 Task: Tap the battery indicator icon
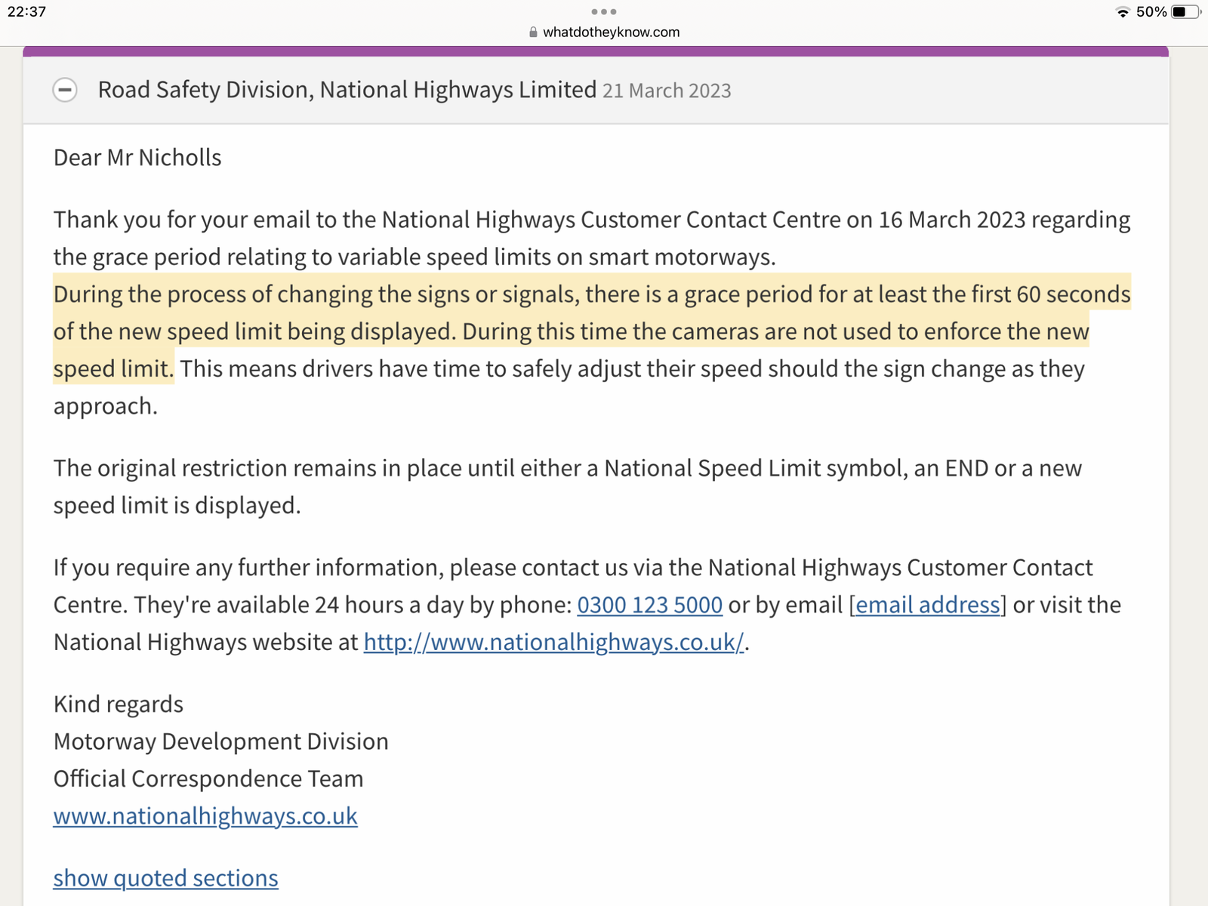[1186, 12]
